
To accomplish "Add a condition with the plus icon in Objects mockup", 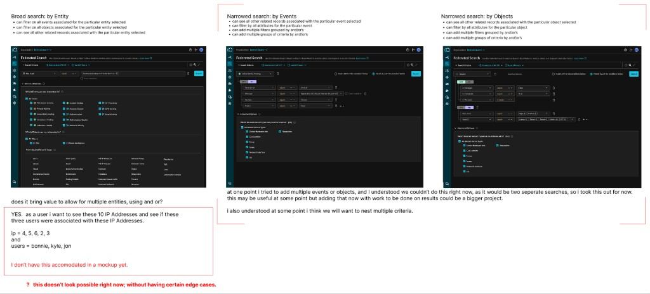I will (x=584, y=119).
